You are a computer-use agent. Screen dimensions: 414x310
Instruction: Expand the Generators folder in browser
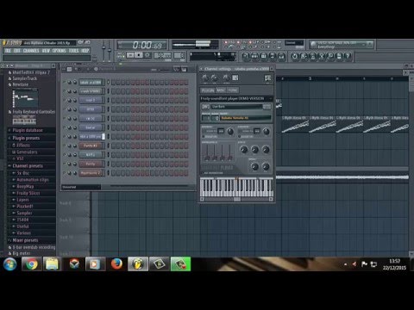click(x=27, y=152)
